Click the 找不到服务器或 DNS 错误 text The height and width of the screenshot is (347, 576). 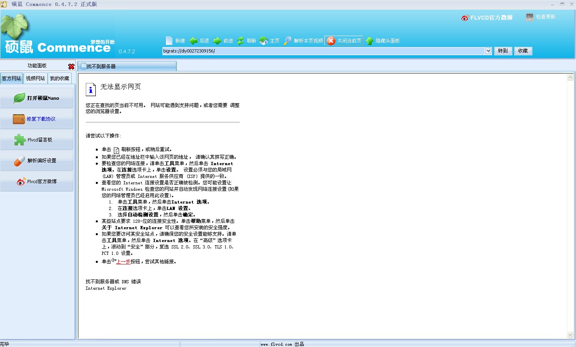point(113,282)
